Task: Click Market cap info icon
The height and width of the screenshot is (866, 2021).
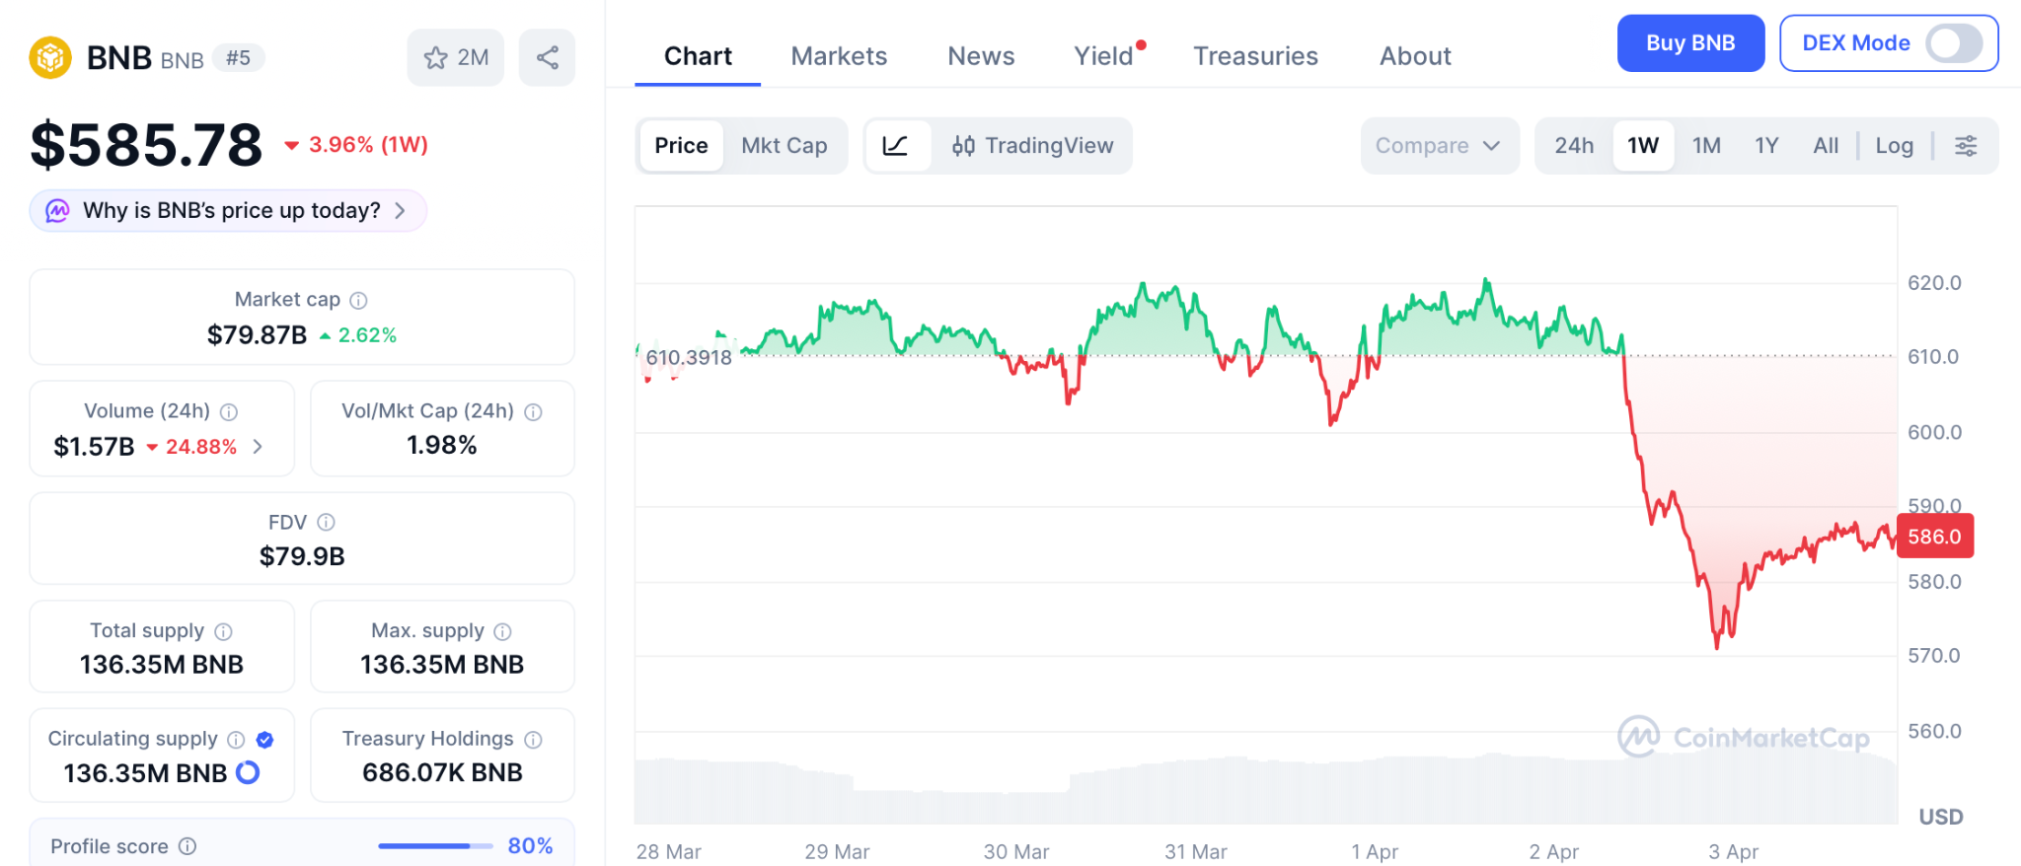Action: tap(359, 300)
